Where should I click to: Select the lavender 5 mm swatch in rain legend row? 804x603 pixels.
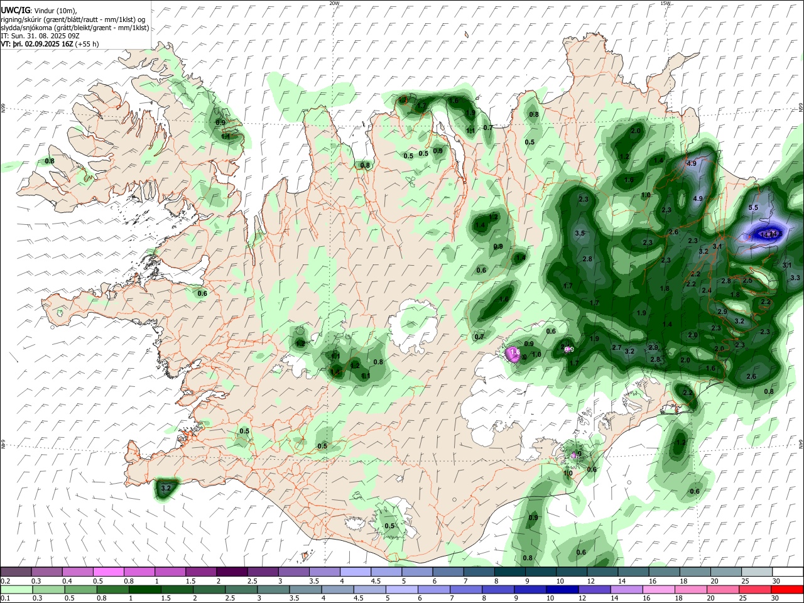(401, 589)
